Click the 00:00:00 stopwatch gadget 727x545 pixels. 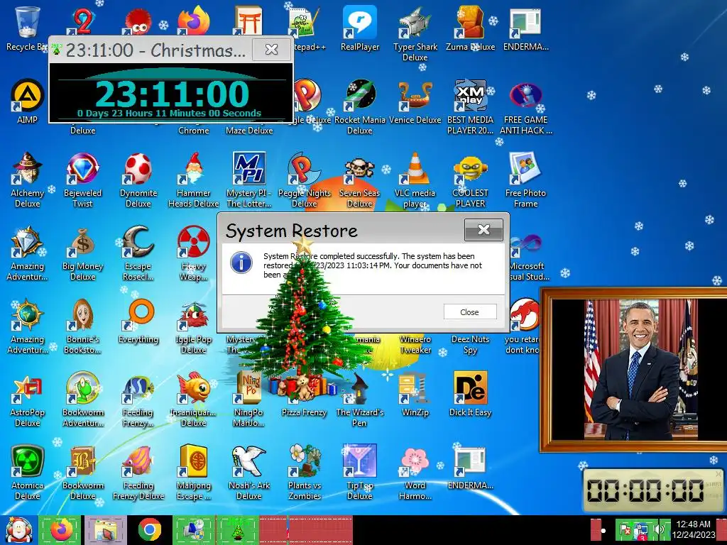click(654, 490)
